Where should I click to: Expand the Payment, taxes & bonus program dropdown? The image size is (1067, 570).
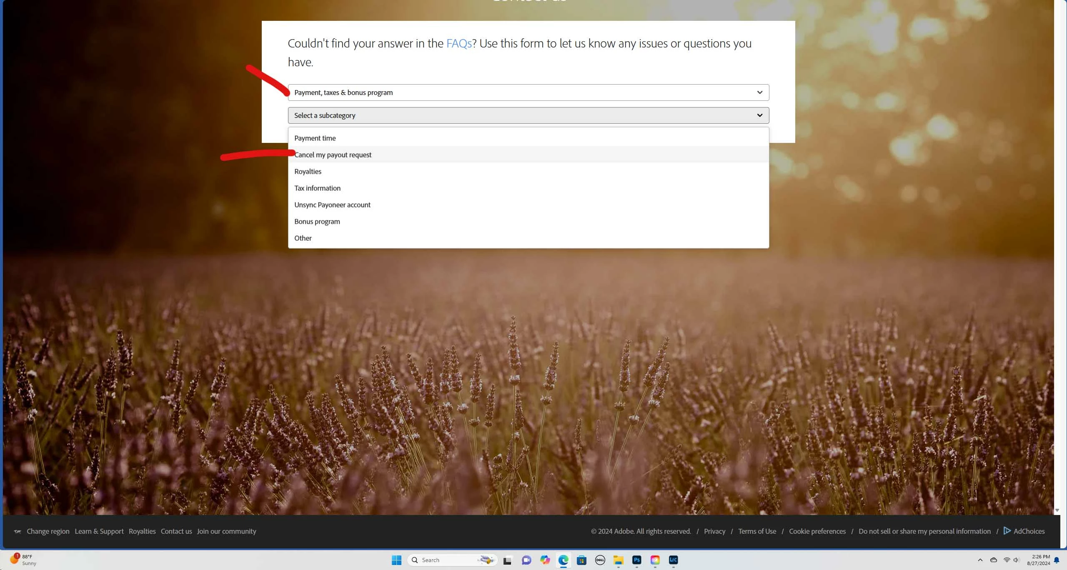tap(528, 92)
